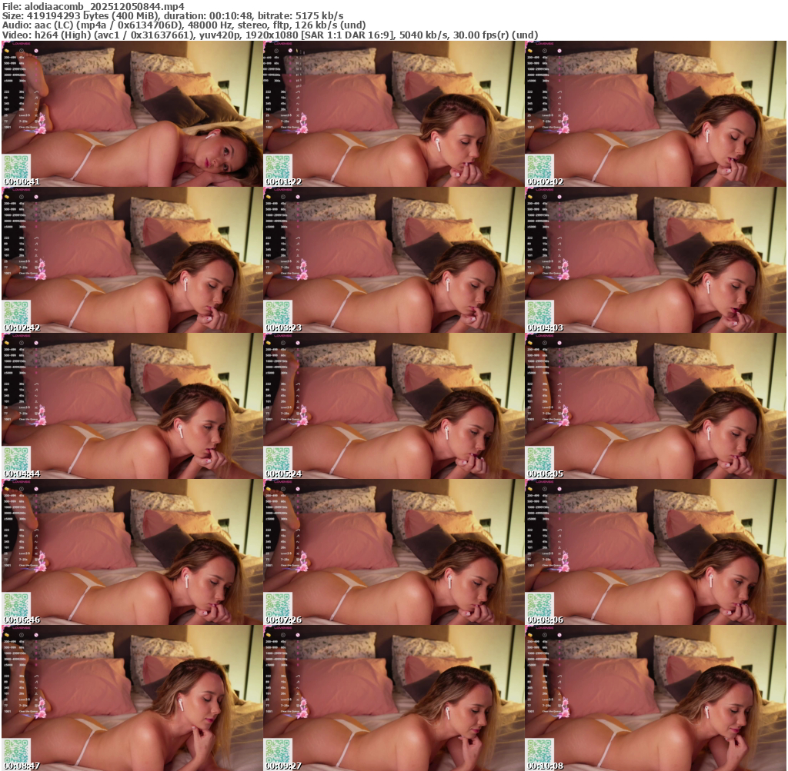Select the frame stamped 00:02:42
This screenshot has height=771, width=788.
coord(132,260)
